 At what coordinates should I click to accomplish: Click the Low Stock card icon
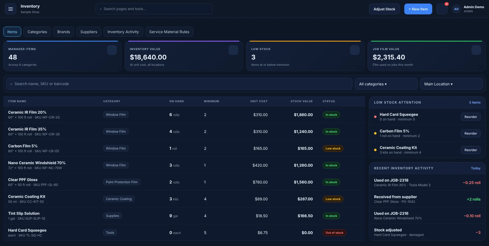(355, 50)
